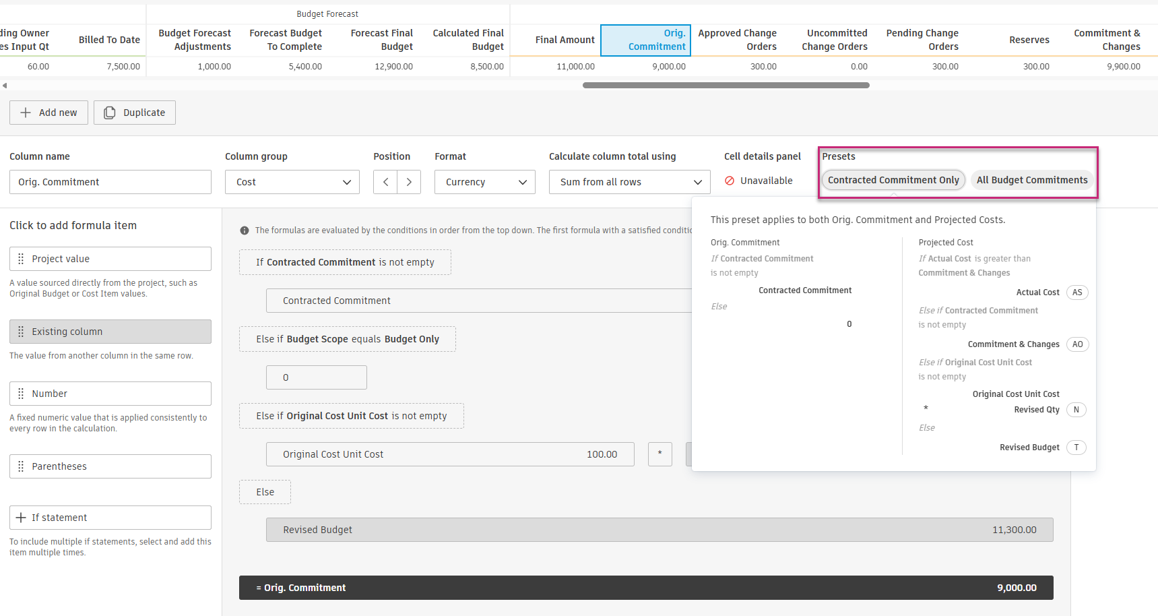Viewport: 1158px width, 616px height.
Task: Select the Approved Change Orders column header
Action: (736, 40)
